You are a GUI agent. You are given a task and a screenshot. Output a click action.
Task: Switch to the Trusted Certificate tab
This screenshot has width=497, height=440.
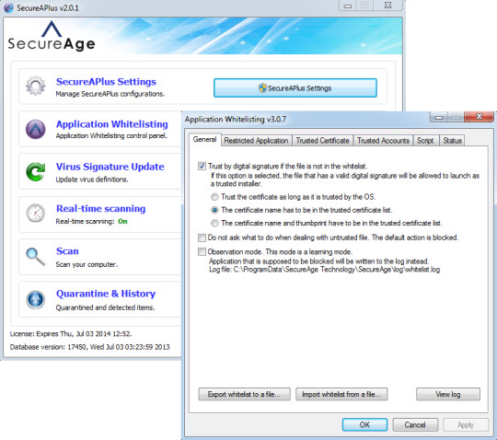(322, 141)
